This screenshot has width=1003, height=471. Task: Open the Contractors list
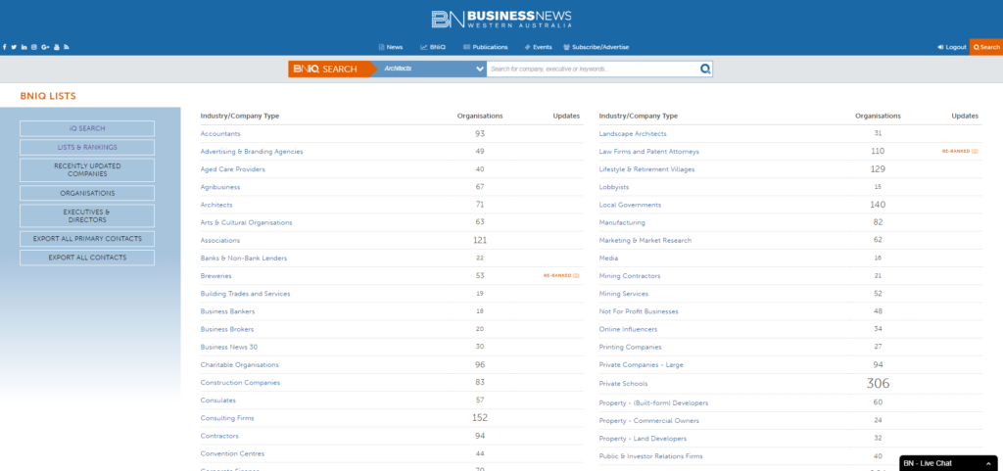pos(219,436)
